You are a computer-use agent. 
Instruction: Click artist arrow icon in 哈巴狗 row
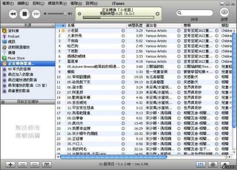point(179,46)
